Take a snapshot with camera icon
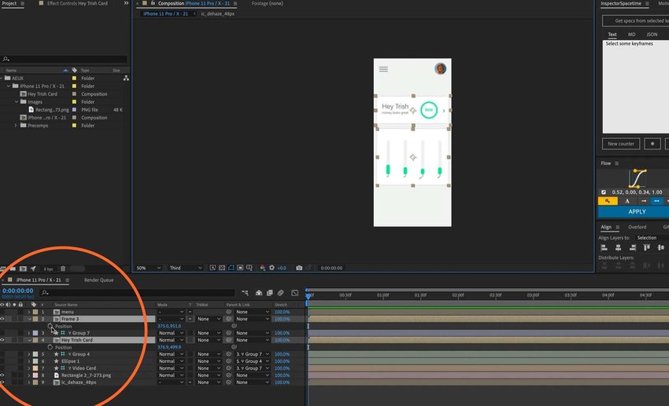Viewport: 669px width, 406px height. tap(299, 268)
